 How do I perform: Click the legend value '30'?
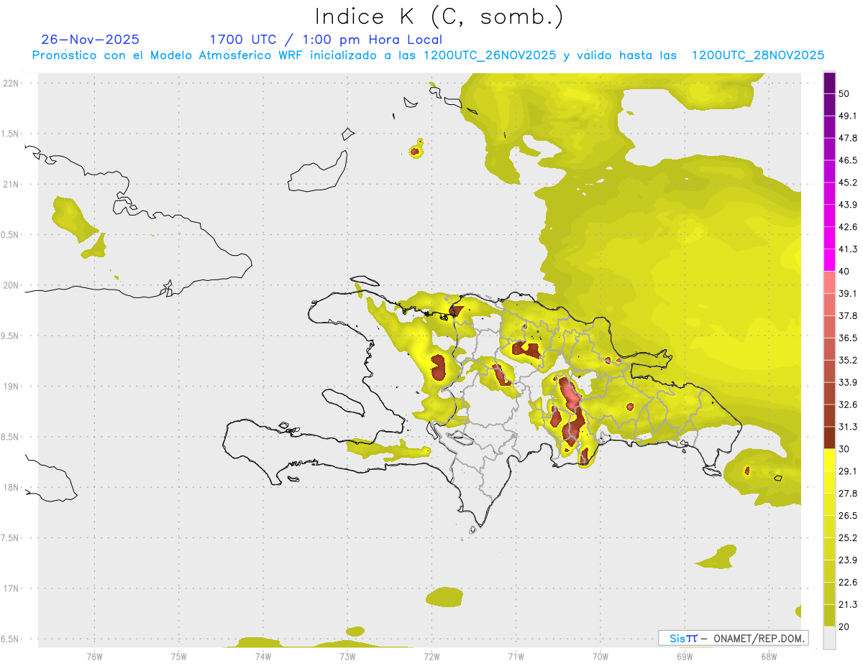(844, 449)
